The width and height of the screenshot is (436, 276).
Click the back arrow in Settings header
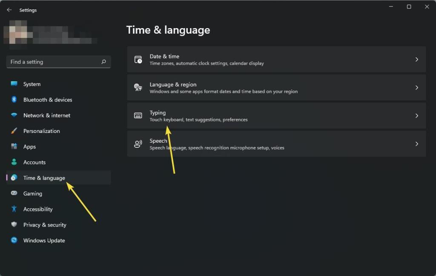coord(9,10)
